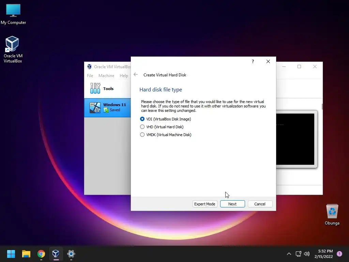Minimize the VirtualBox Manager window

[x=284, y=67]
